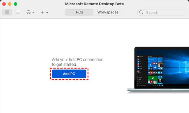This screenshot has height=113, width=189.
Task: Focus the Search text field
Action: (x=161, y=12)
